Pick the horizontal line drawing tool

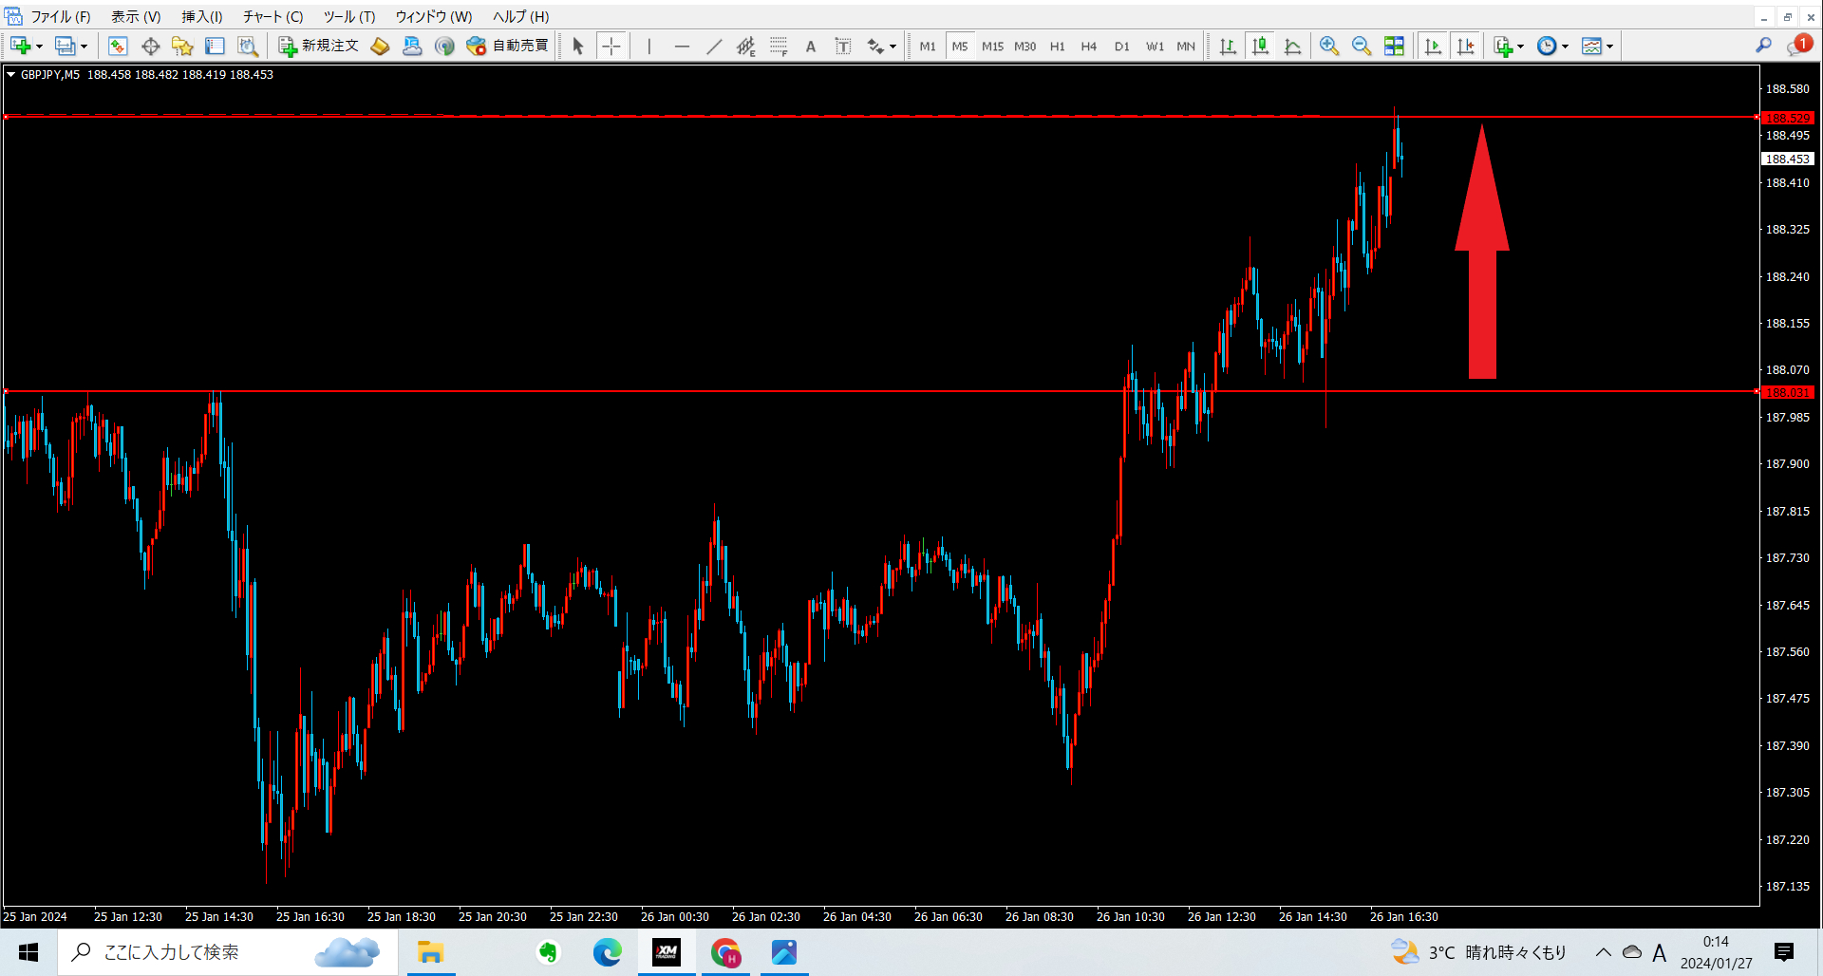coord(682,47)
